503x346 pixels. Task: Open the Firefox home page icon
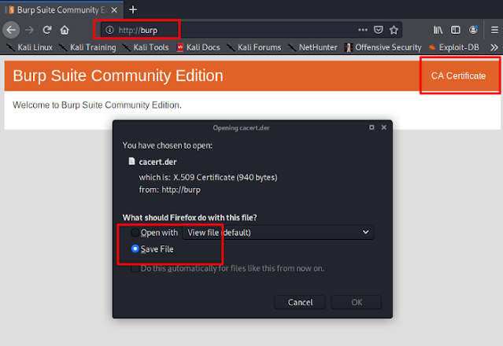(x=65, y=30)
